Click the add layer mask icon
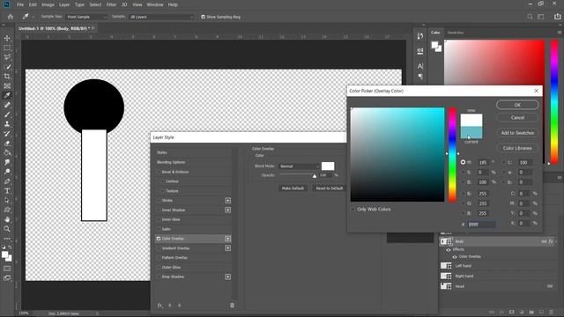The image size is (564, 317). [511, 313]
